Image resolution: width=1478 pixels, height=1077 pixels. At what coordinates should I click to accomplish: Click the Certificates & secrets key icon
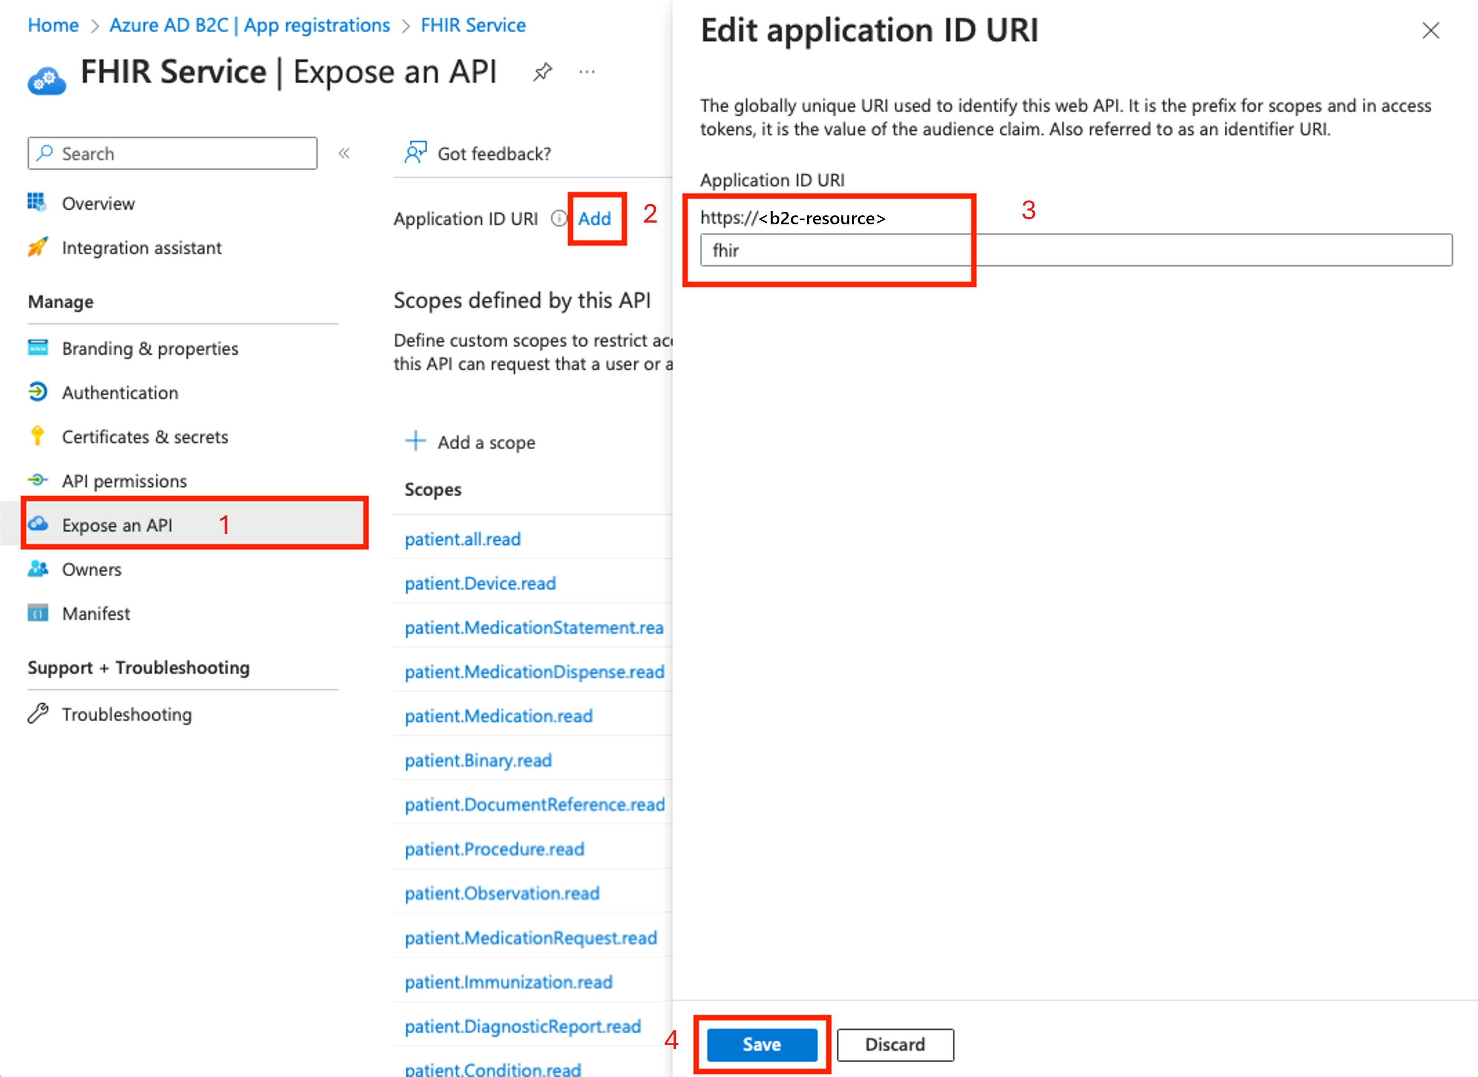(x=38, y=436)
